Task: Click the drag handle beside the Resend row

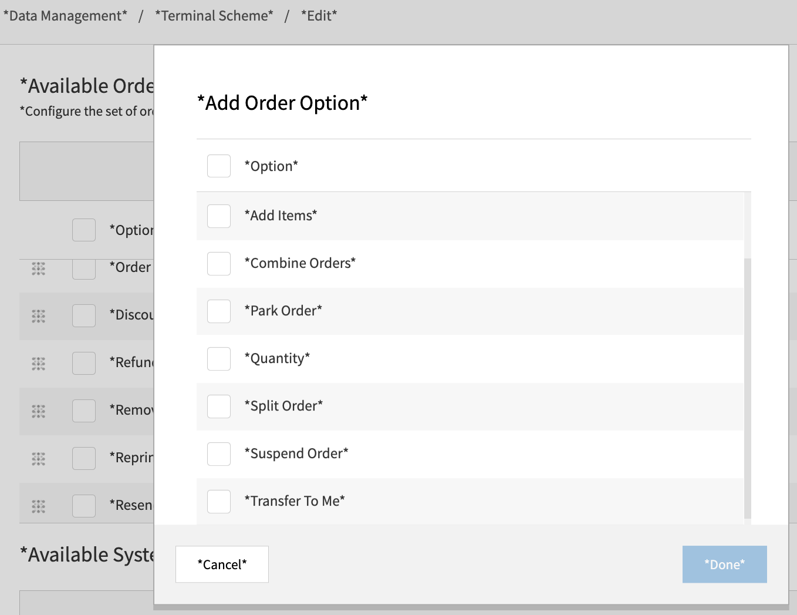Action: pyautogui.click(x=39, y=503)
